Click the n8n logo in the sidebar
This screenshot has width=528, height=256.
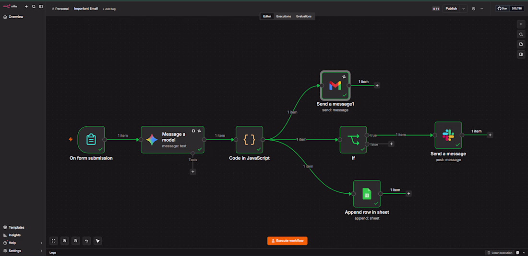point(10,6)
